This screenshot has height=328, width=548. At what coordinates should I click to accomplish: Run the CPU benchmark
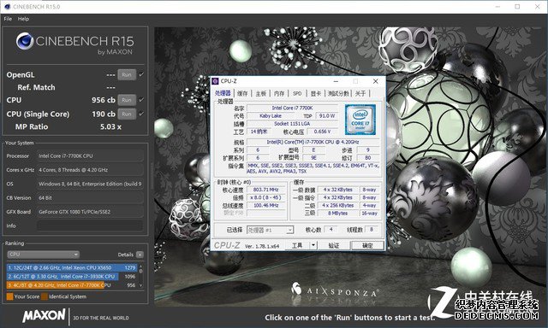coord(127,100)
